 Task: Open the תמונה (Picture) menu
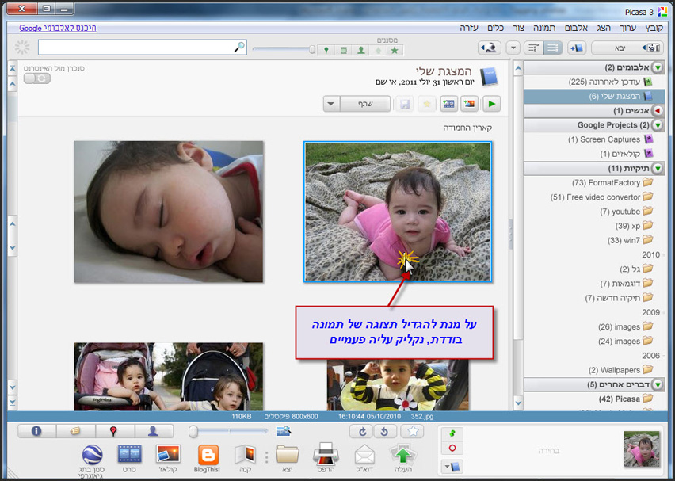544,28
